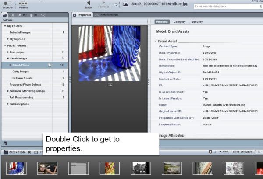263x179 pixels.
Task: Select the landscape painting thumbnail
Action: [x=172, y=168]
